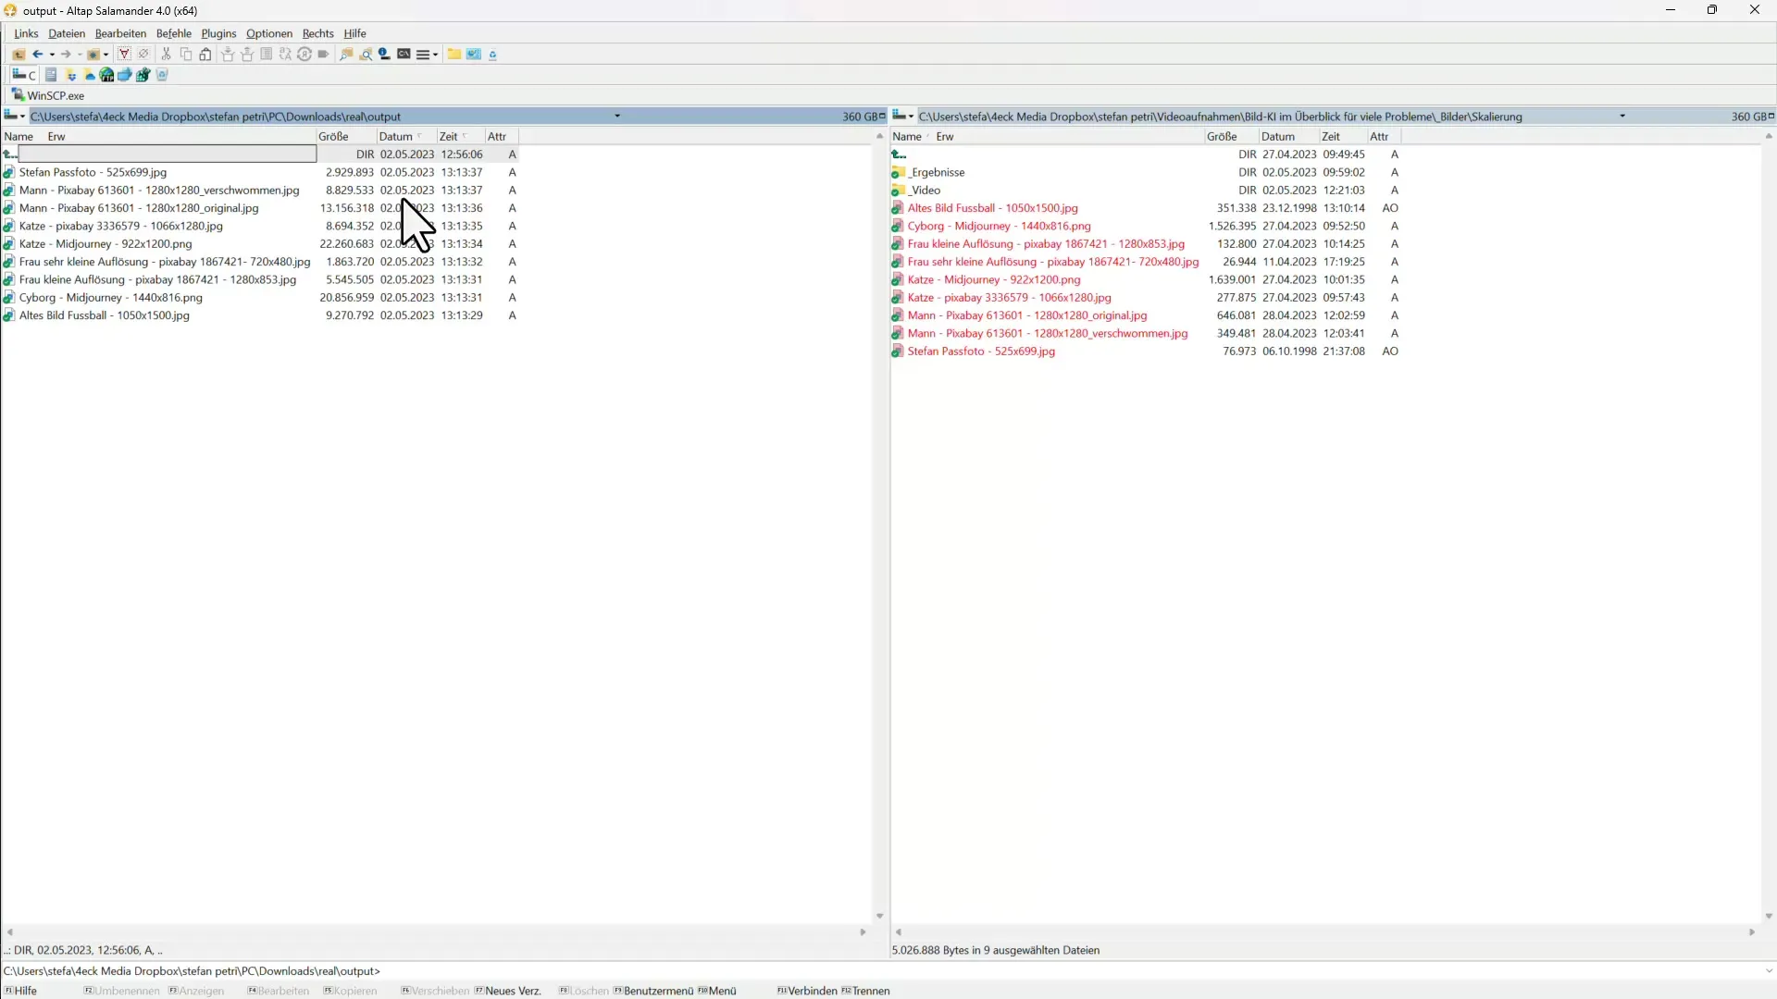Screen dimensions: 1777x999
Task: Expand Forward history dropdown arrow
Action: [80, 55]
